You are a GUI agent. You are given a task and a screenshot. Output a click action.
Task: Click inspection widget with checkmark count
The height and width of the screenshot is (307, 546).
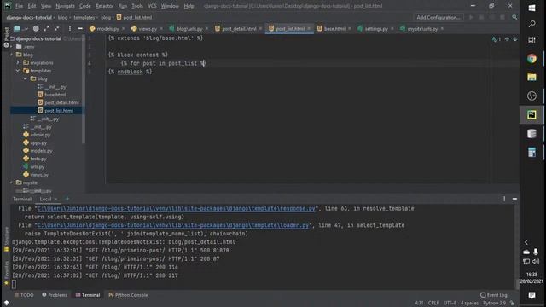click(497, 39)
